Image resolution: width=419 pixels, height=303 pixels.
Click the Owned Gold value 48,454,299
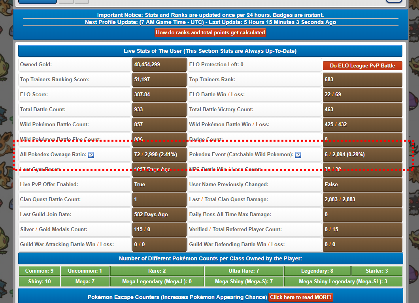[159, 65]
